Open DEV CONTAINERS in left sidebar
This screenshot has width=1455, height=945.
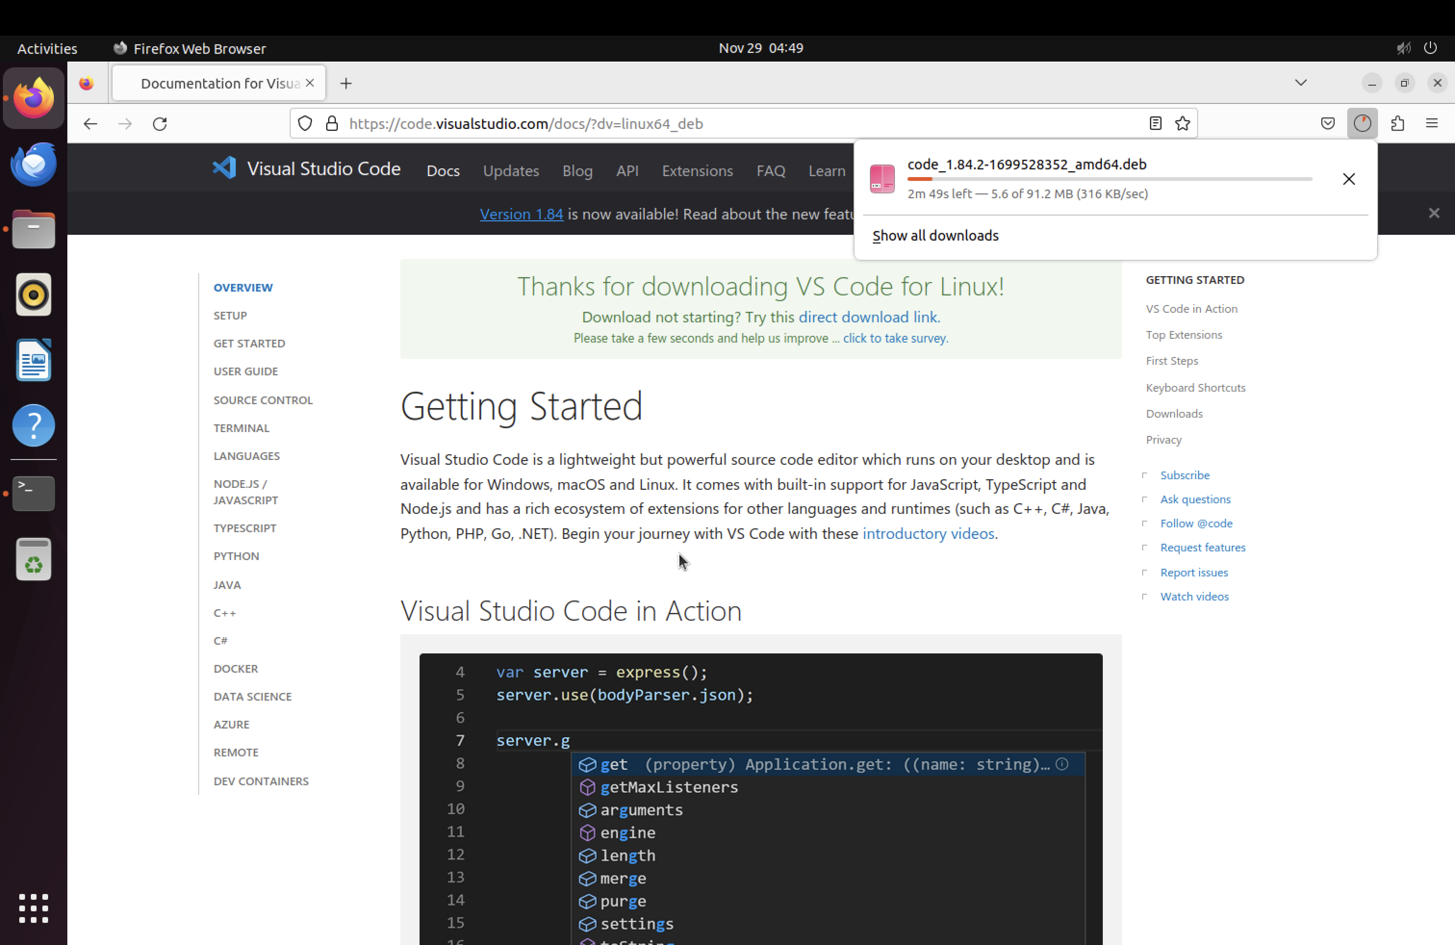pos(261,781)
